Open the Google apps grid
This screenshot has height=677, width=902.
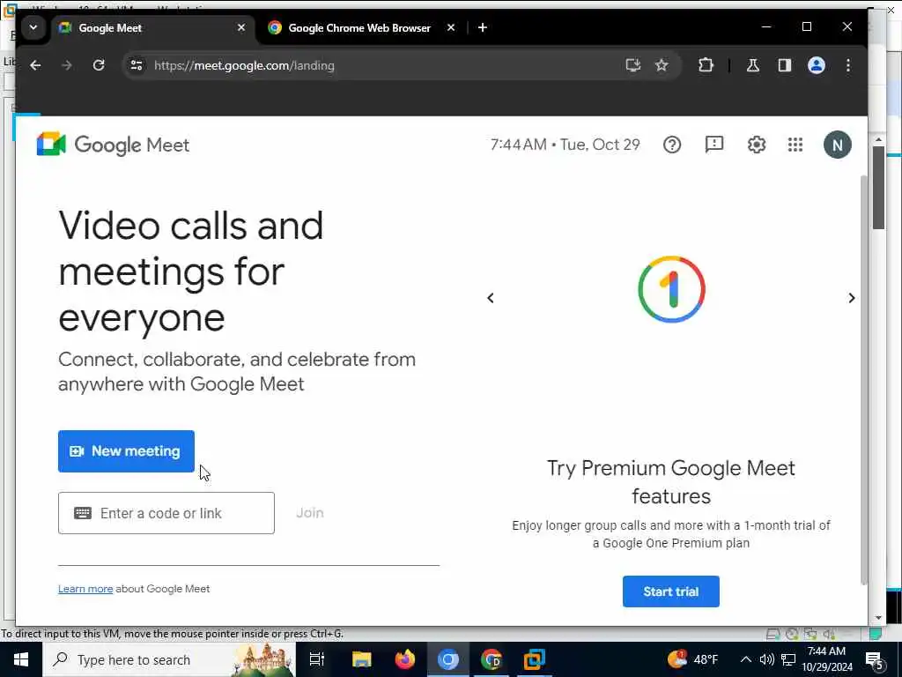[795, 145]
